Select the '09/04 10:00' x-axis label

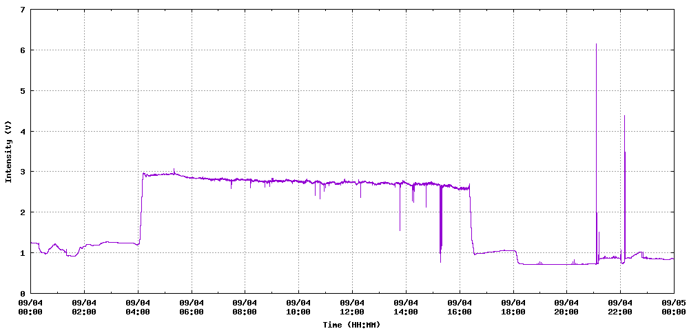pos(298,308)
